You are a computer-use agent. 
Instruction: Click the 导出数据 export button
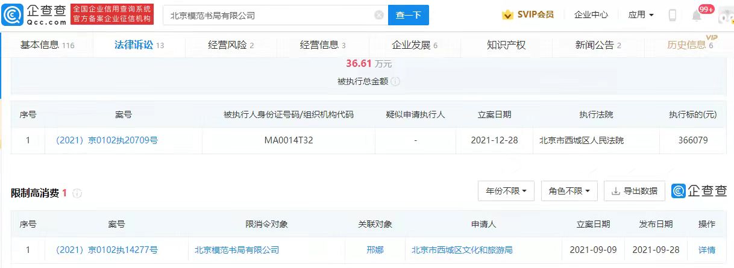click(x=635, y=191)
